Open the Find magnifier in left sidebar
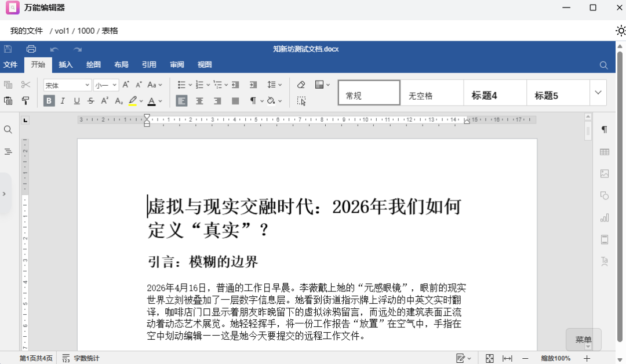 tap(8, 130)
